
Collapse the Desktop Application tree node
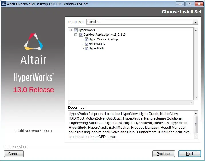76,35
